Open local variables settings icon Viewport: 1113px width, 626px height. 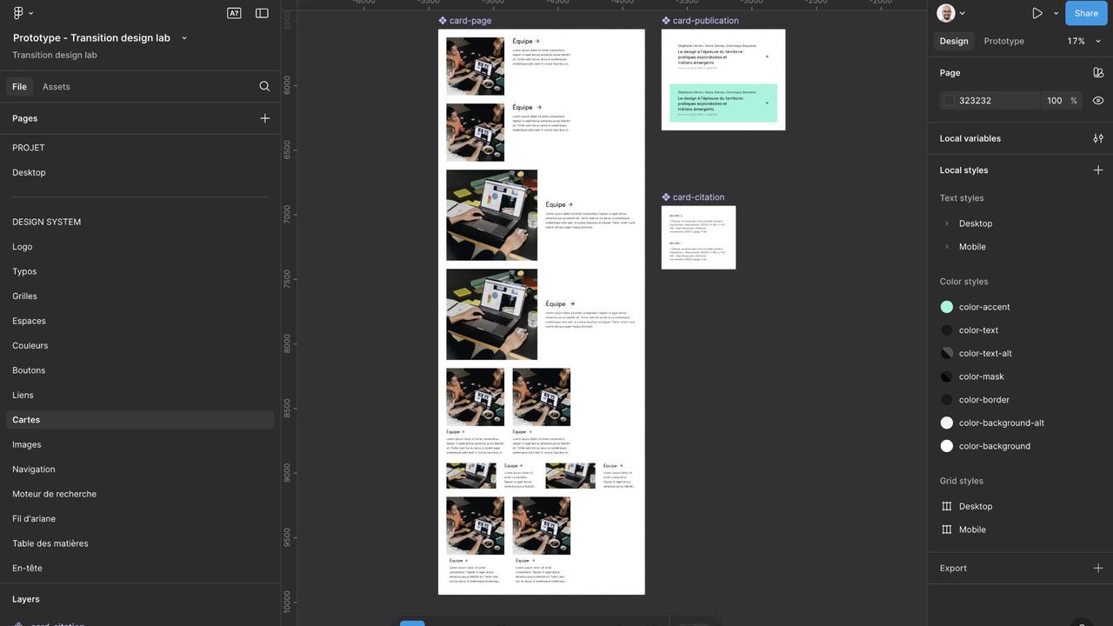[x=1098, y=138]
